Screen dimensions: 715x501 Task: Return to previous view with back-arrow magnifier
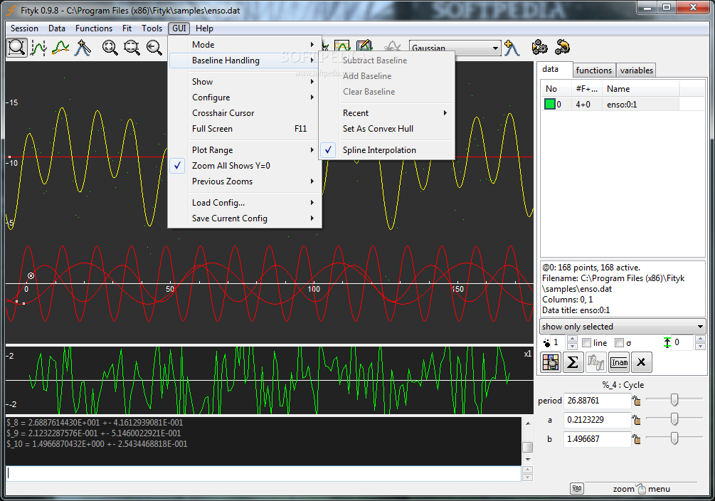[154, 48]
